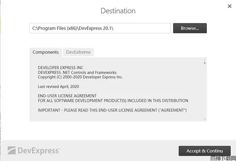236x161 pixels.
Task: Click the IMPORTANT - PLEASE READ line
Action: point(112,109)
